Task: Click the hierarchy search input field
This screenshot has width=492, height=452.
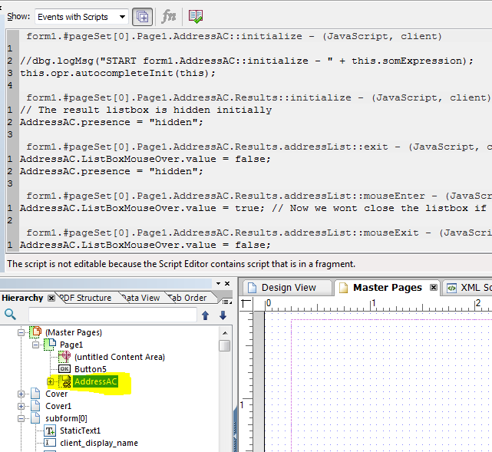Action: click(111, 315)
